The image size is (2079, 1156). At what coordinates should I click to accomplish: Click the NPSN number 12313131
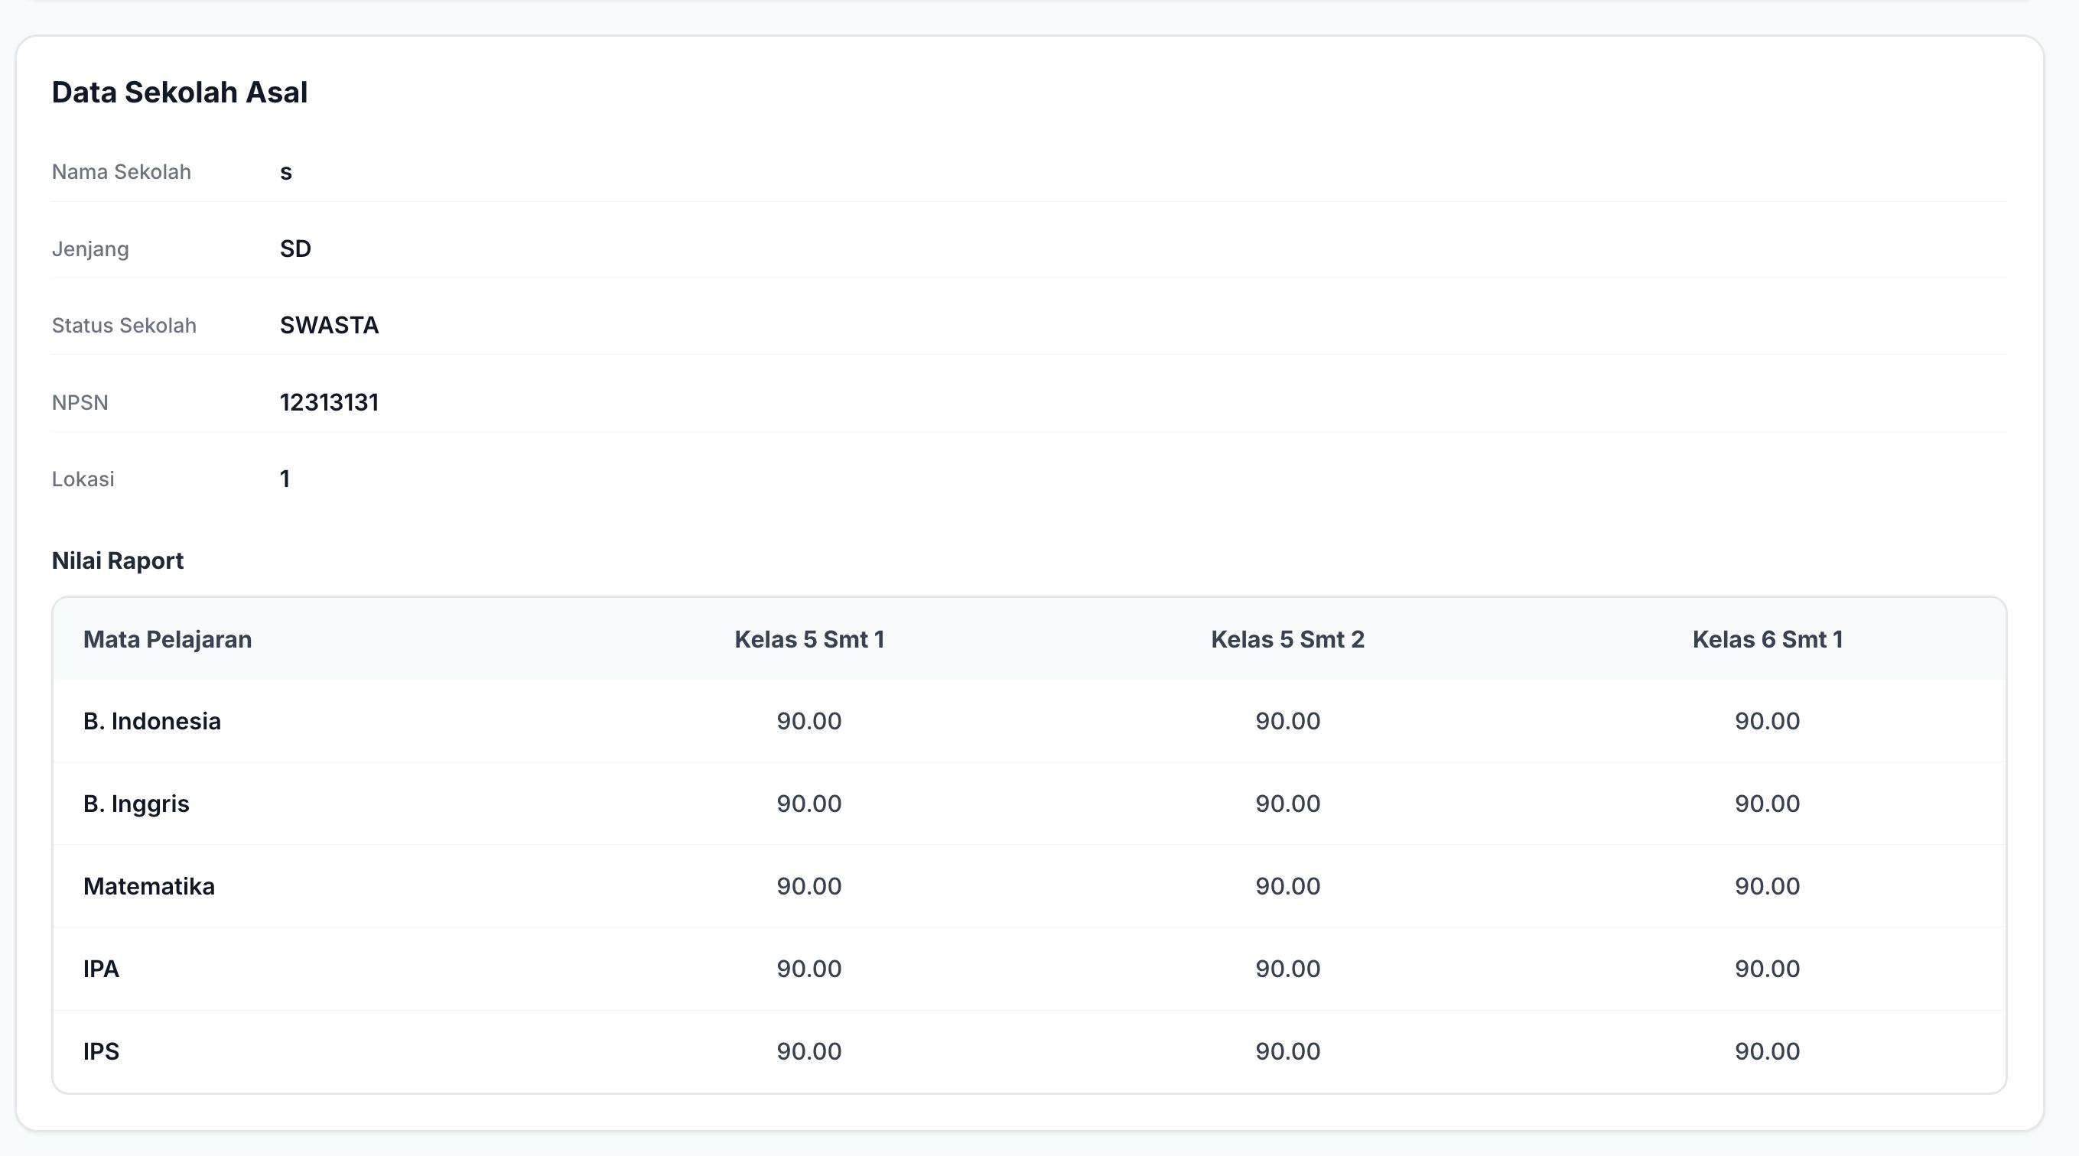(x=329, y=401)
